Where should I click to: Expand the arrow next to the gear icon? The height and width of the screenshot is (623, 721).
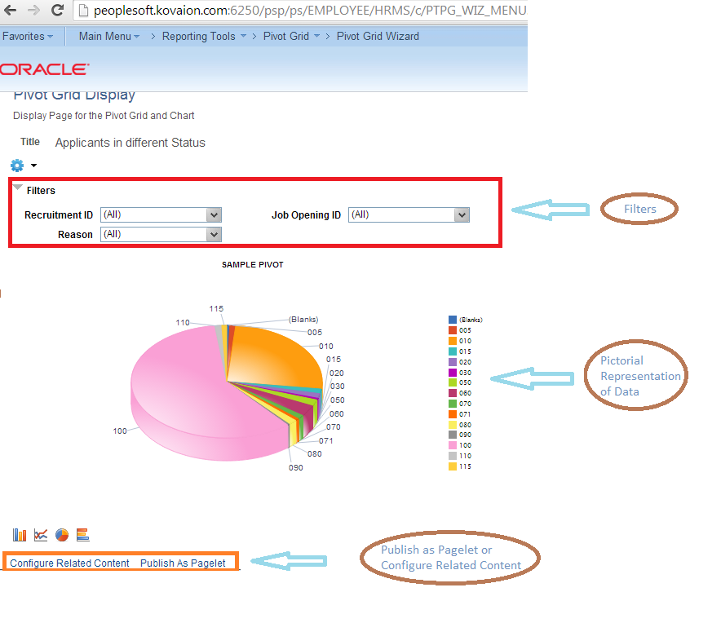33,165
